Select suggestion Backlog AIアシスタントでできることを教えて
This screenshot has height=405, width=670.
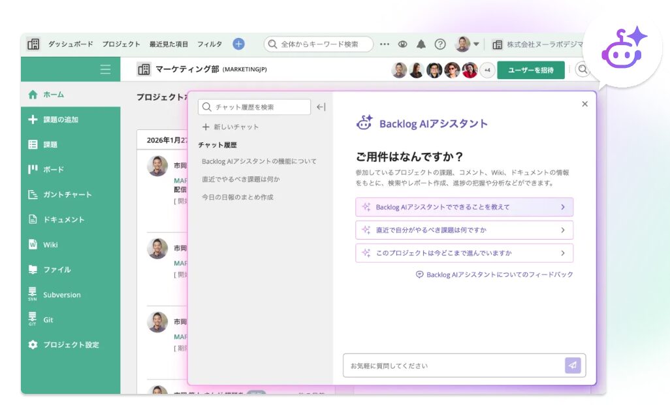coord(464,207)
